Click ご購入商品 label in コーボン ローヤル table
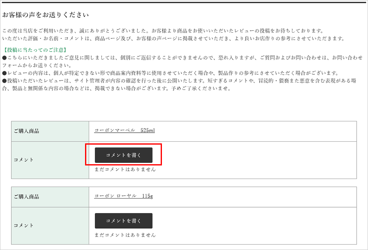 (x=27, y=197)
